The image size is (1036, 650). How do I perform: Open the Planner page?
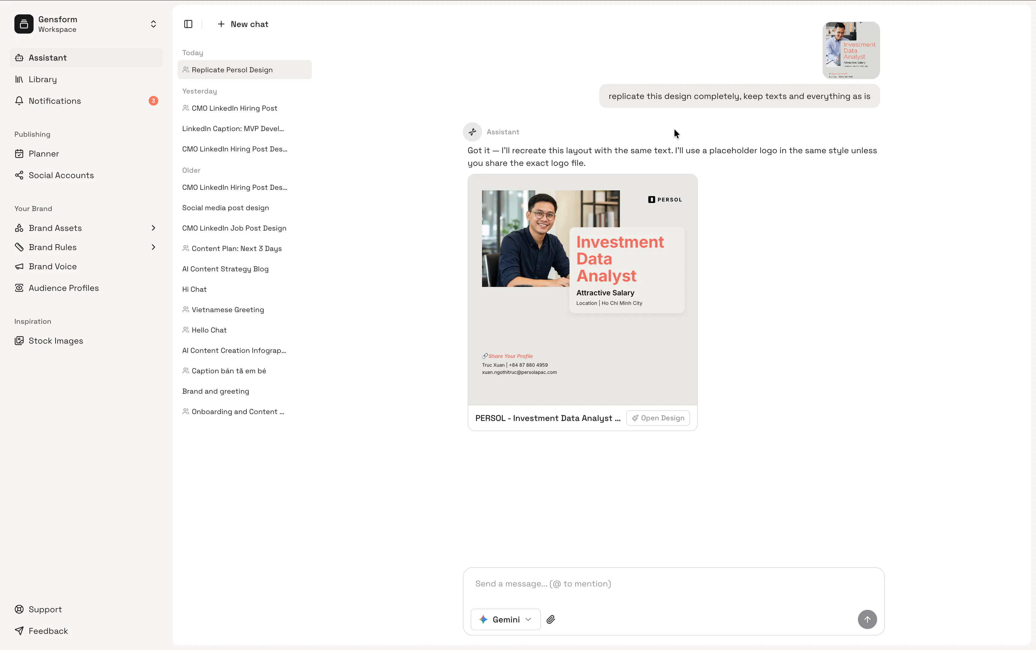86,154
